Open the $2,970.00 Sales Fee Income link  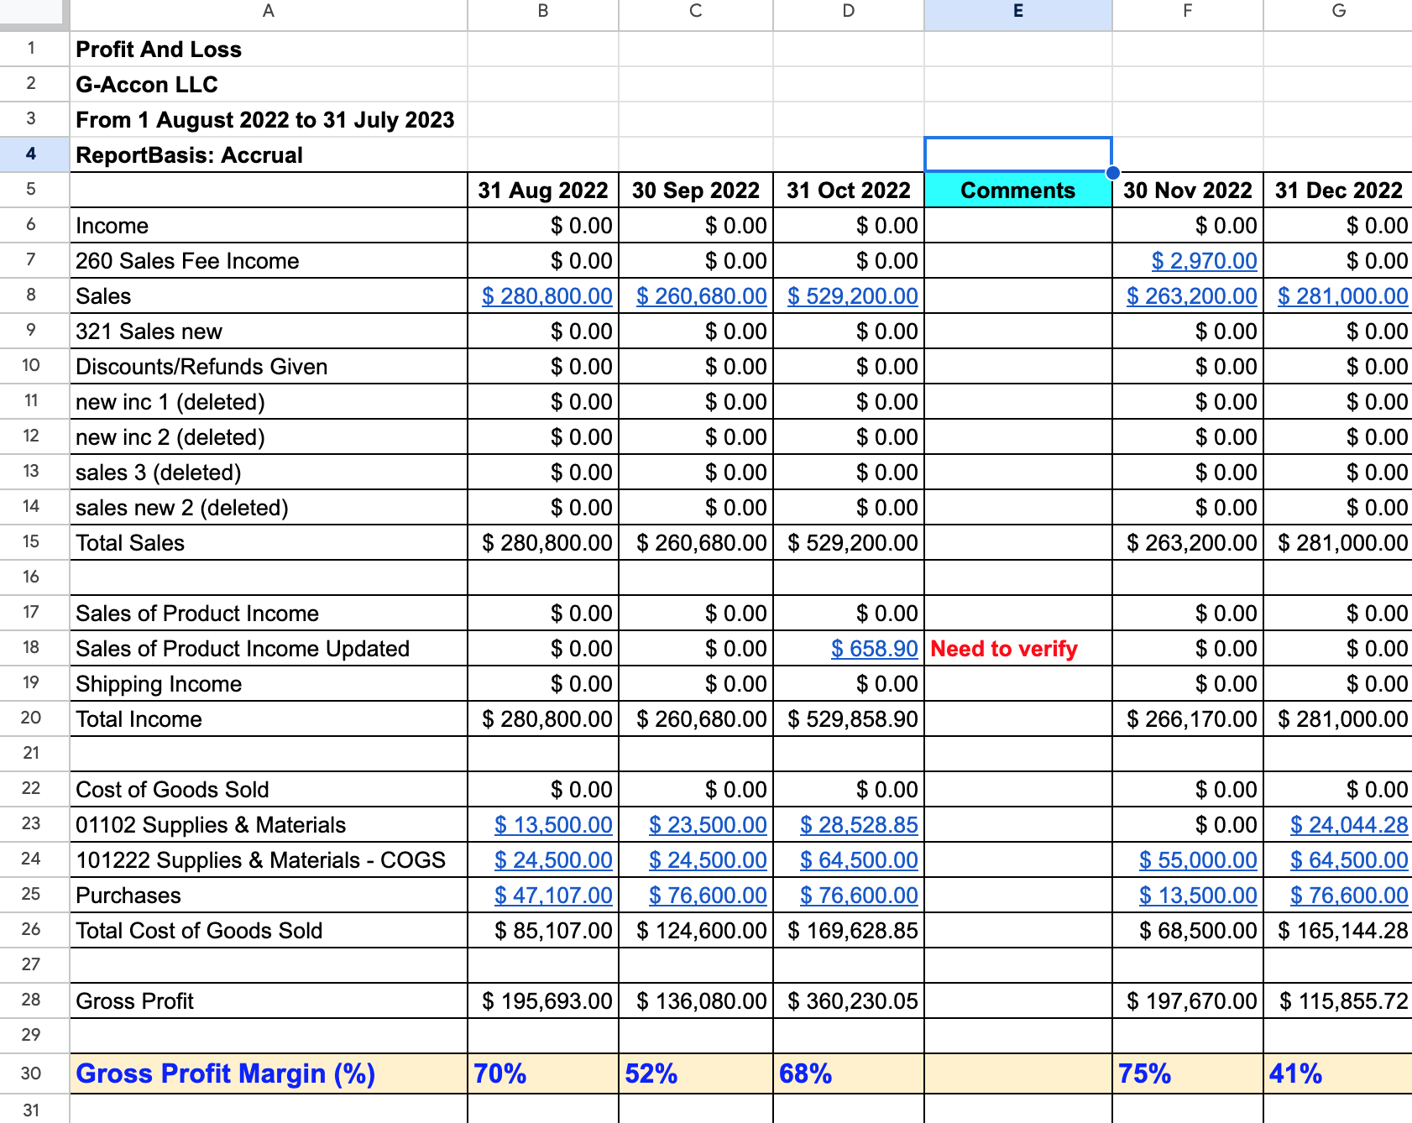tap(1204, 261)
